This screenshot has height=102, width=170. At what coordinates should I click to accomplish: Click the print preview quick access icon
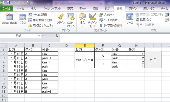[29, 2]
